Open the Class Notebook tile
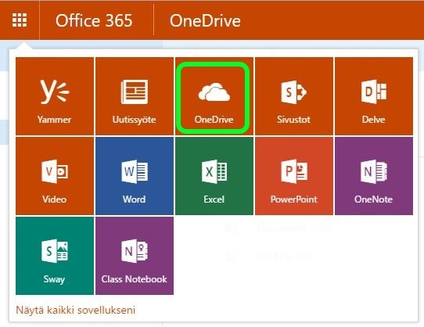This screenshot has height=327, width=424. (x=135, y=256)
